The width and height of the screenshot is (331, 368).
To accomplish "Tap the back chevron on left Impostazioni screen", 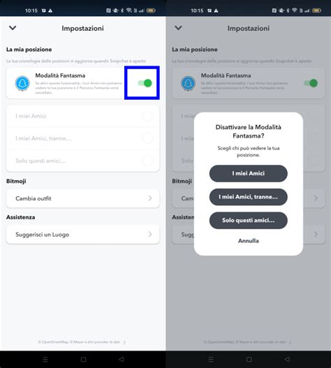I will click(x=13, y=28).
